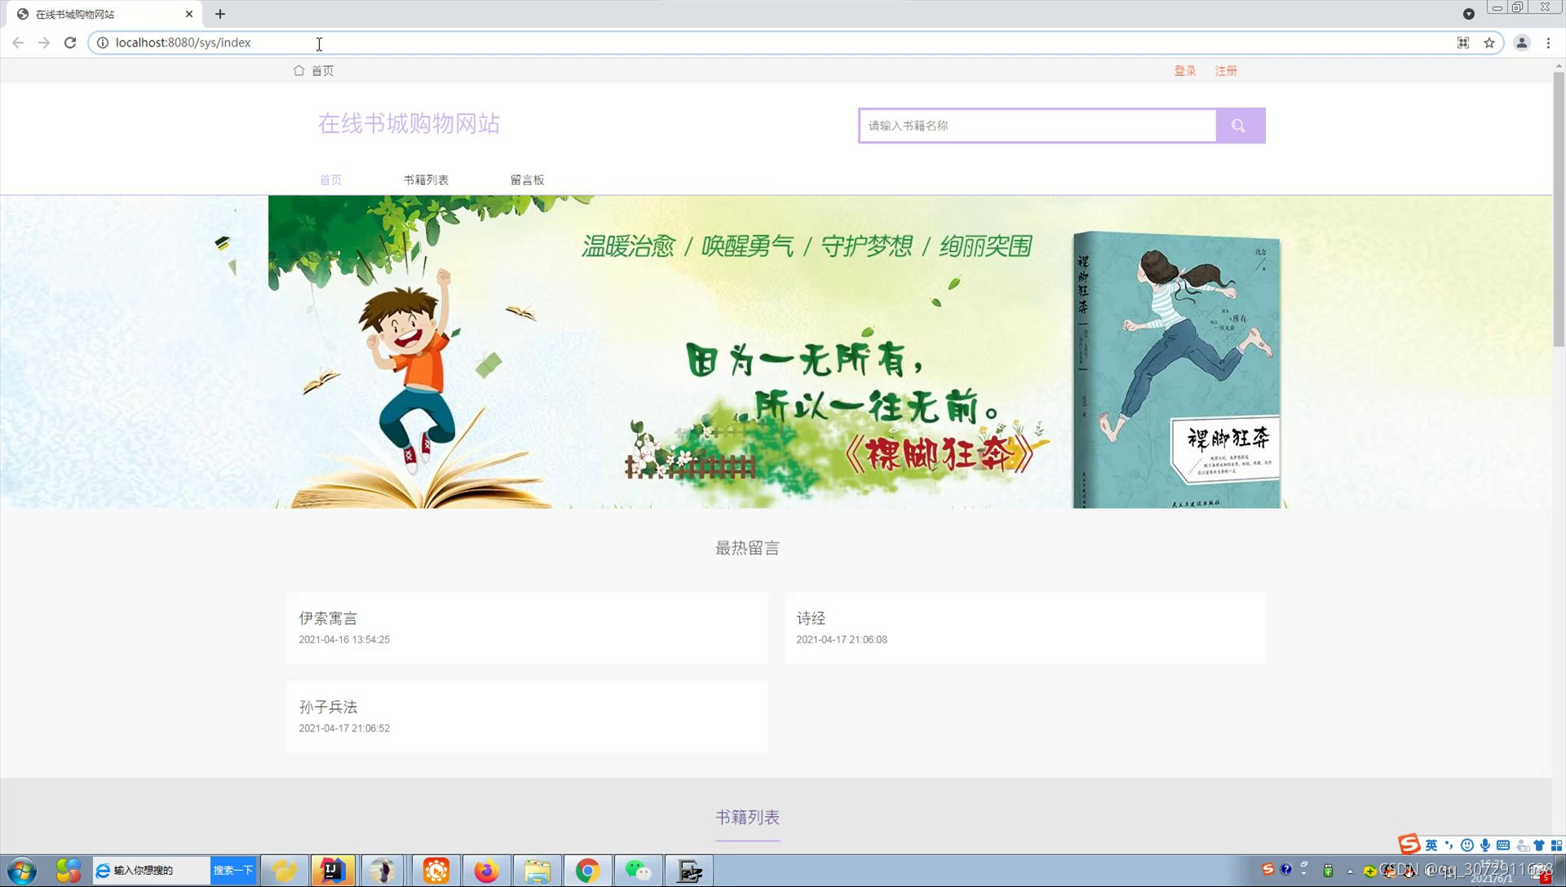Open the 登录 login link
The height and width of the screenshot is (887, 1566).
[x=1185, y=71]
